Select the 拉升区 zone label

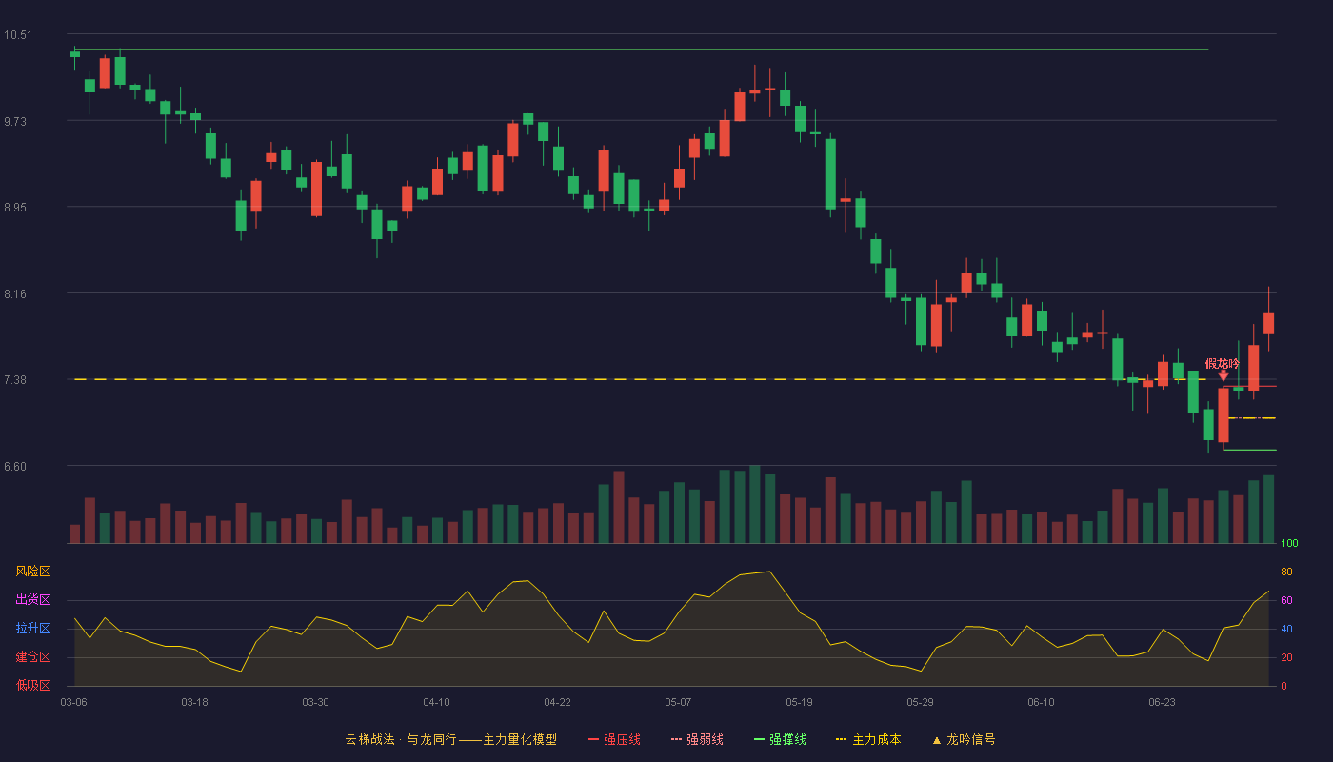pyautogui.click(x=32, y=629)
